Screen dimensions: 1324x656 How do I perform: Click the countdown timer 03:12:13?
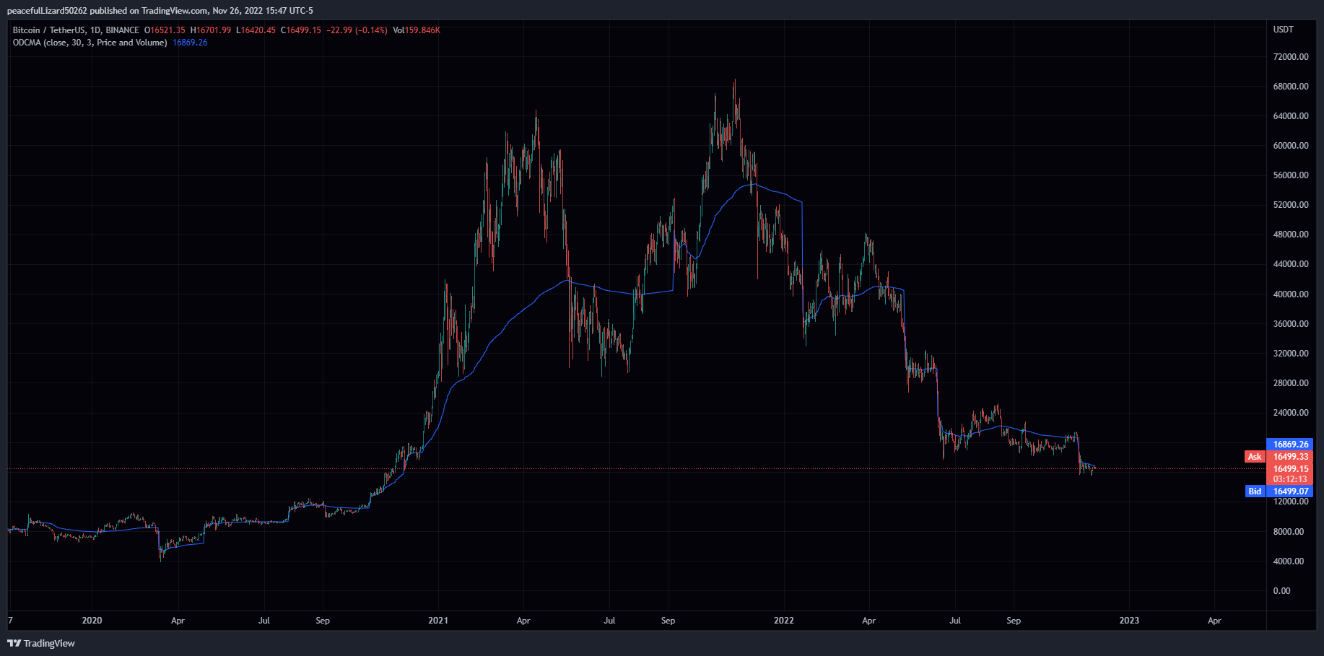pos(1290,479)
